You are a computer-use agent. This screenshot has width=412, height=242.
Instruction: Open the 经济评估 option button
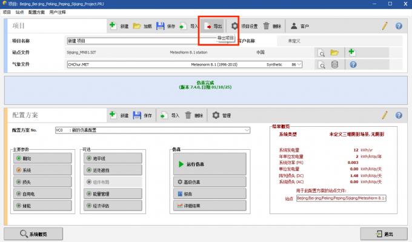click(113, 206)
